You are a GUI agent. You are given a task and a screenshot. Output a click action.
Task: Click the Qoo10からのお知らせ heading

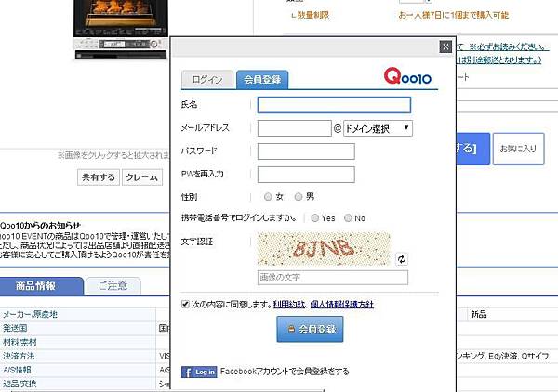40,226
